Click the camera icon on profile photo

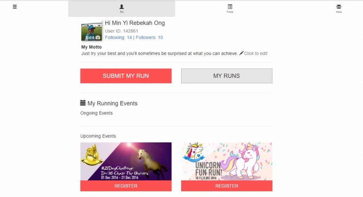[98, 37]
